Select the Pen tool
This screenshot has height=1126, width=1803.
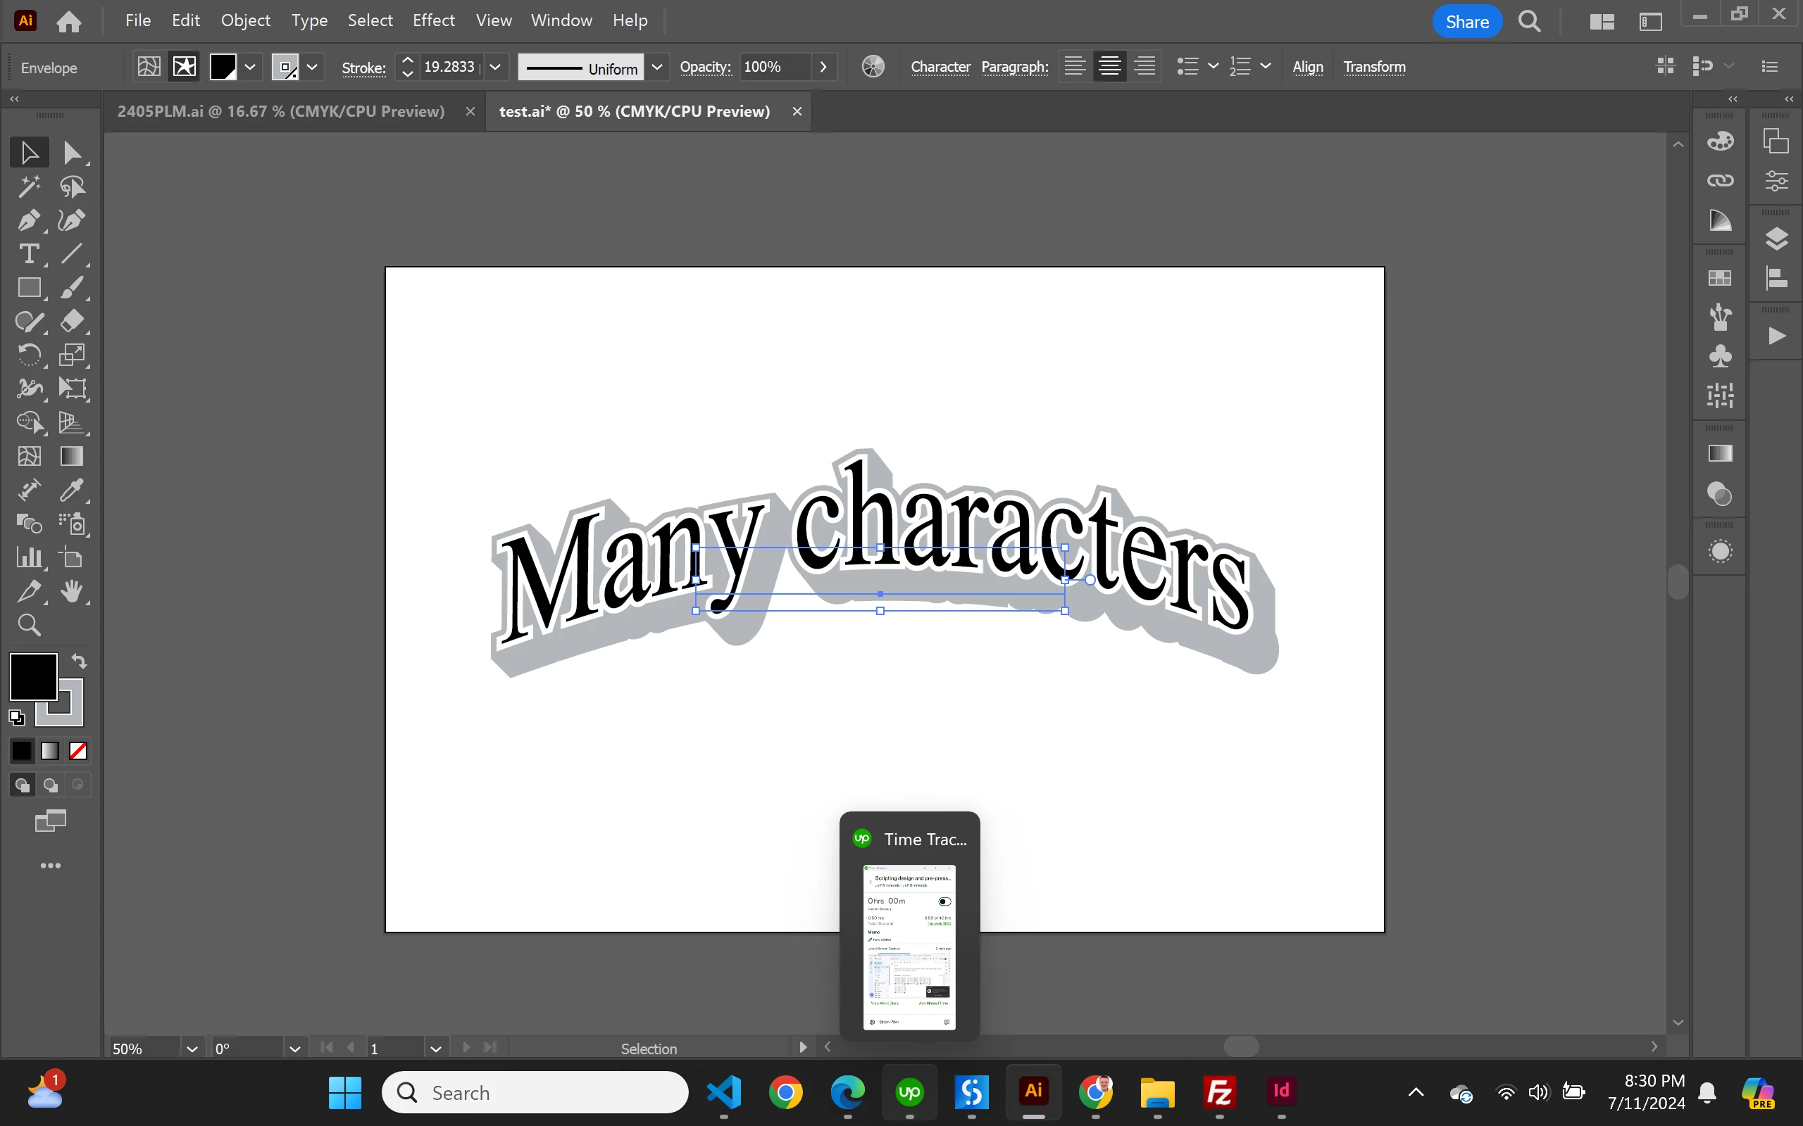click(x=29, y=220)
